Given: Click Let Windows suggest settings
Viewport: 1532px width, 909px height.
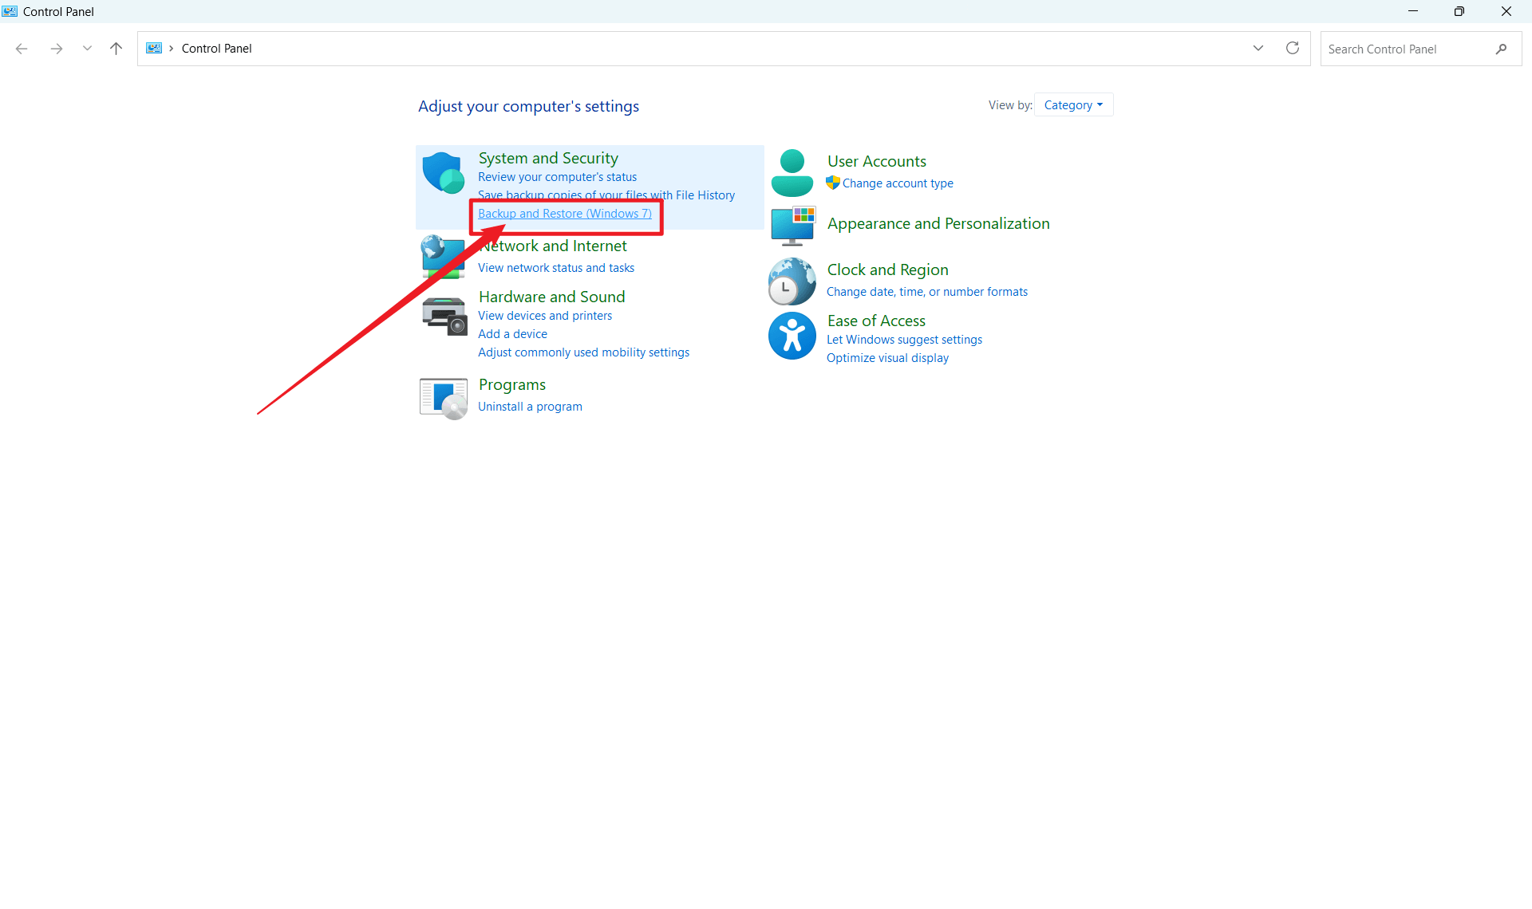Looking at the screenshot, I should point(904,340).
